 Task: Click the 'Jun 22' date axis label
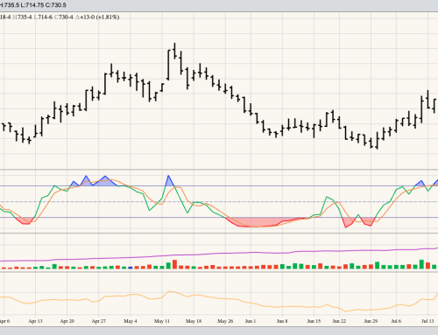point(339,321)
